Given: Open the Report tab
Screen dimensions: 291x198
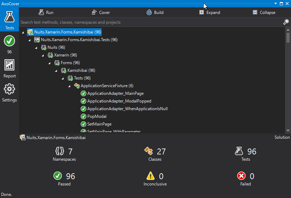Looking at the screenshot, I should click(x=9, y=69).
